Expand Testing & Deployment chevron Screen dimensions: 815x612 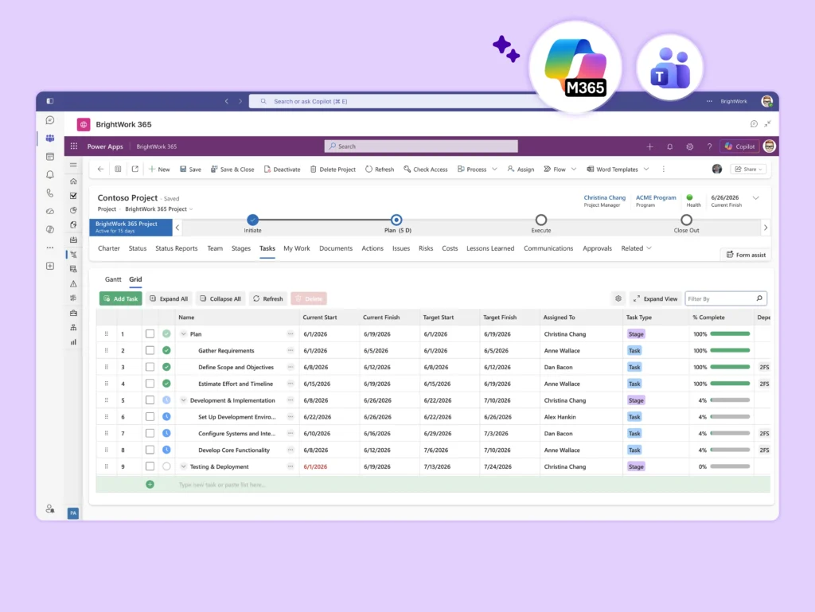tap(184, 466)
